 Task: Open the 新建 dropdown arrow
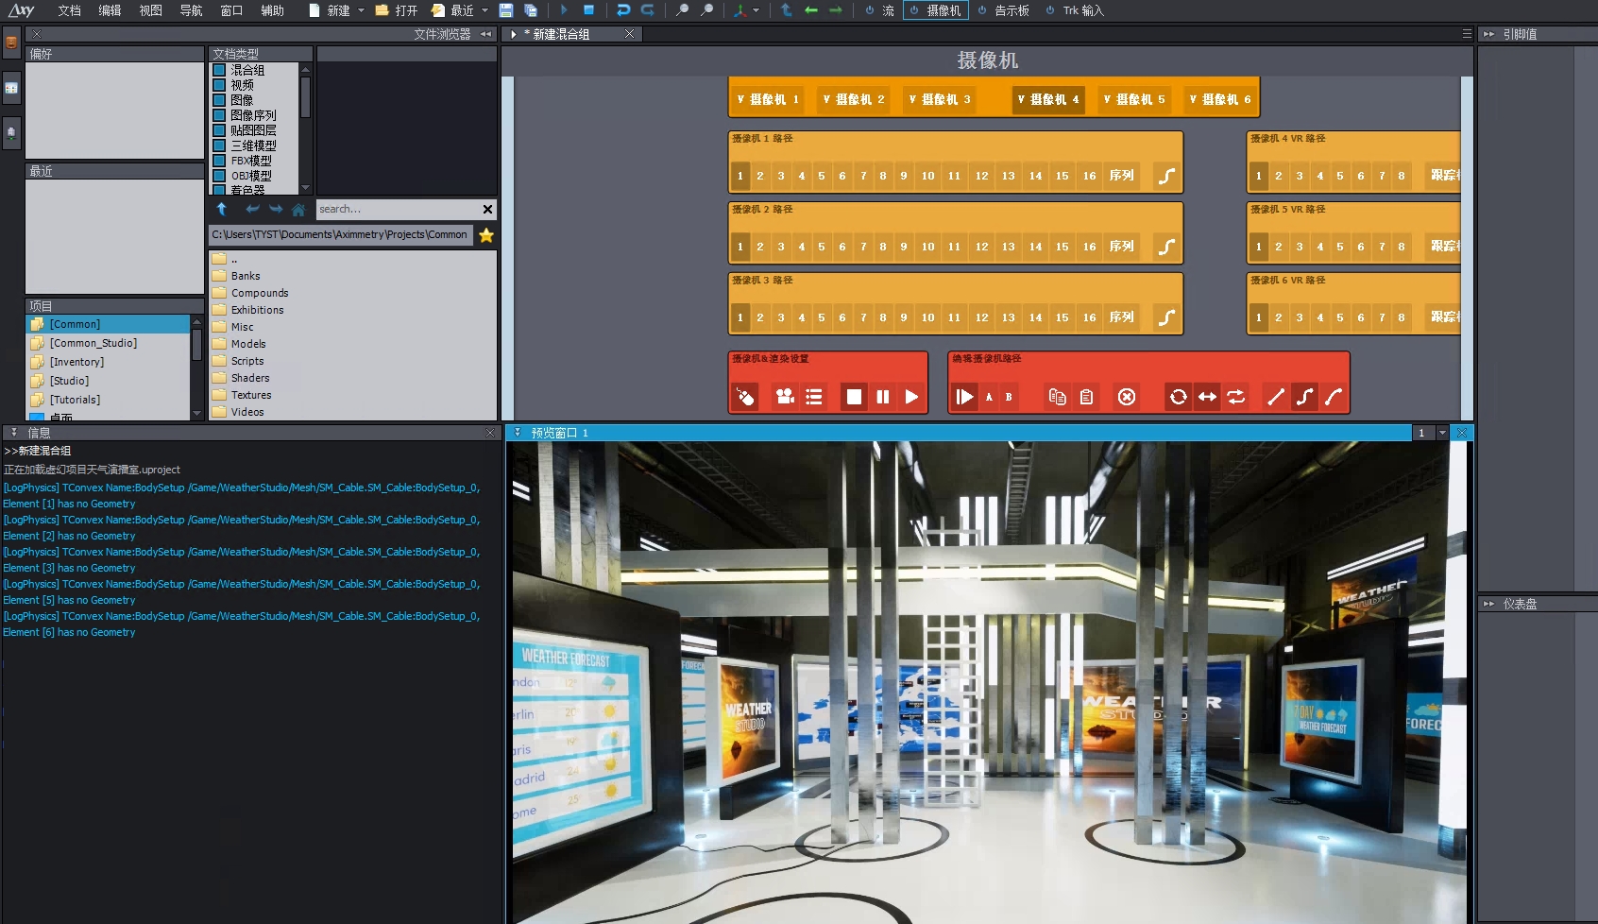click(x=361, y=10)
